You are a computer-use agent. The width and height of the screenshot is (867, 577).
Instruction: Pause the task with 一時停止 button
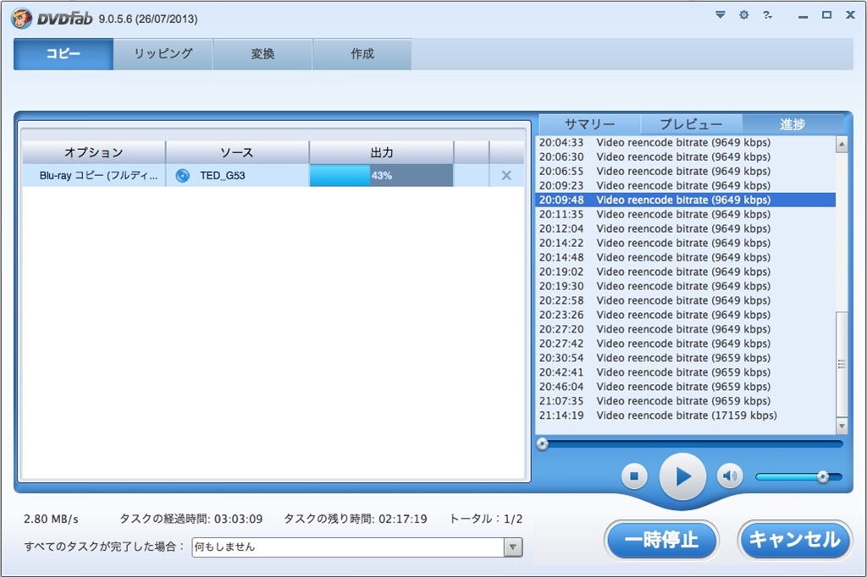pyautogui.click(x=661, y=540)
